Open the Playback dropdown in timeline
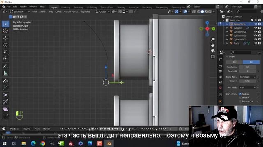 click(16, 129)
